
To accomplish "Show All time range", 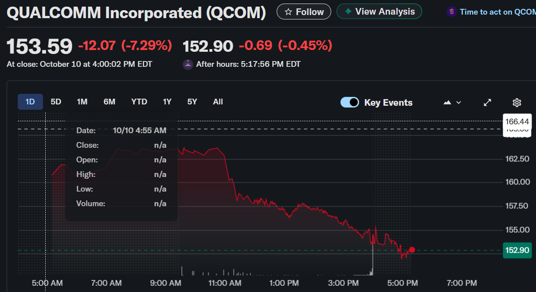I will [218, 102].
